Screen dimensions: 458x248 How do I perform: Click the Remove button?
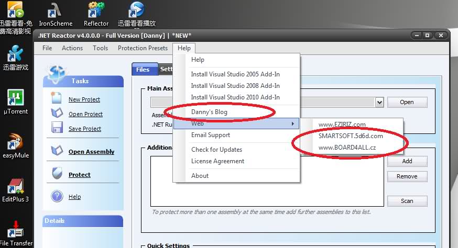[407, 176]
